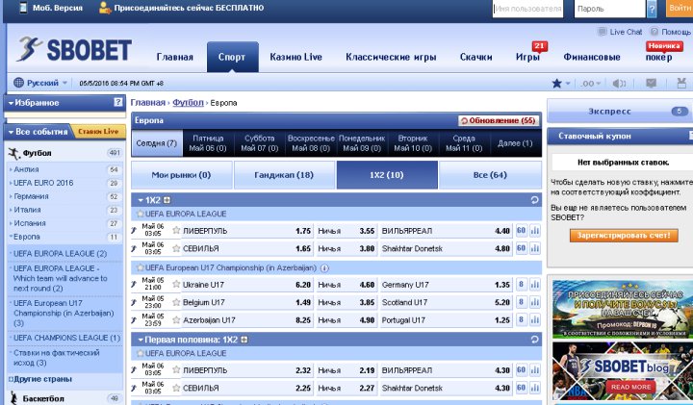The width and height of the screenshot is (693, 405).
Task: Open statistics chart for Azerbaijan U17 match
Action: pyautogui.click(x=535, y=319)
